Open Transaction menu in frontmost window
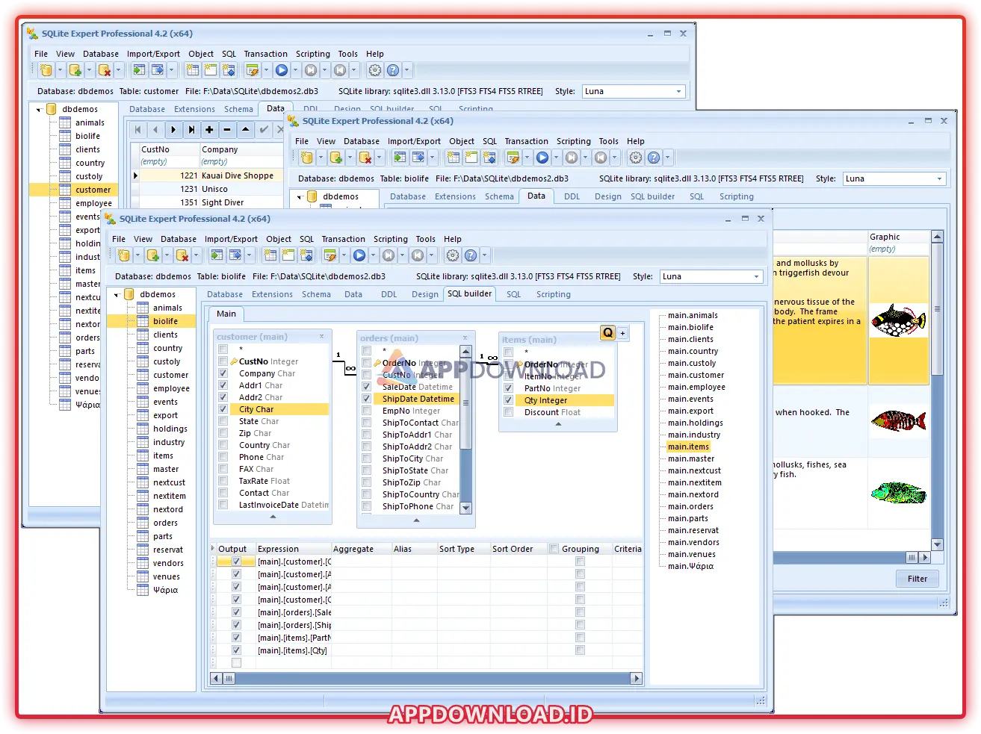The image size is (981, 734). (343, 239)
